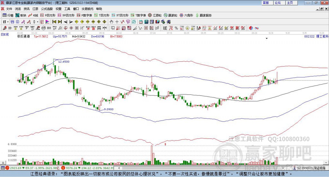Click the up arrow at volume panel left
329x177 pixels.
pyautogui.click(x=3, y=163)
